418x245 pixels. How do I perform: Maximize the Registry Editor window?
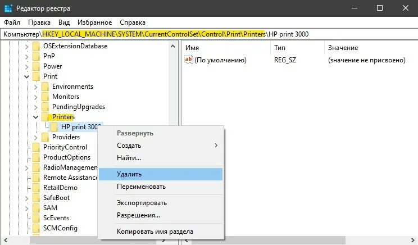(380, 8)
